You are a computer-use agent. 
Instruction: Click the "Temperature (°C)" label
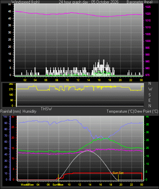pyautogui.click(x=120, y=111)
